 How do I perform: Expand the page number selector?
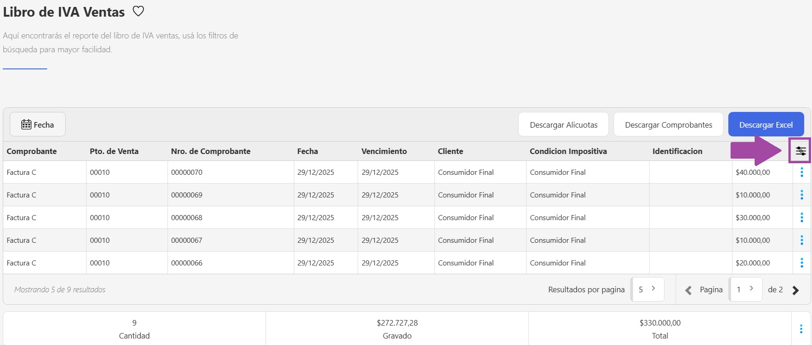point(745,289)
